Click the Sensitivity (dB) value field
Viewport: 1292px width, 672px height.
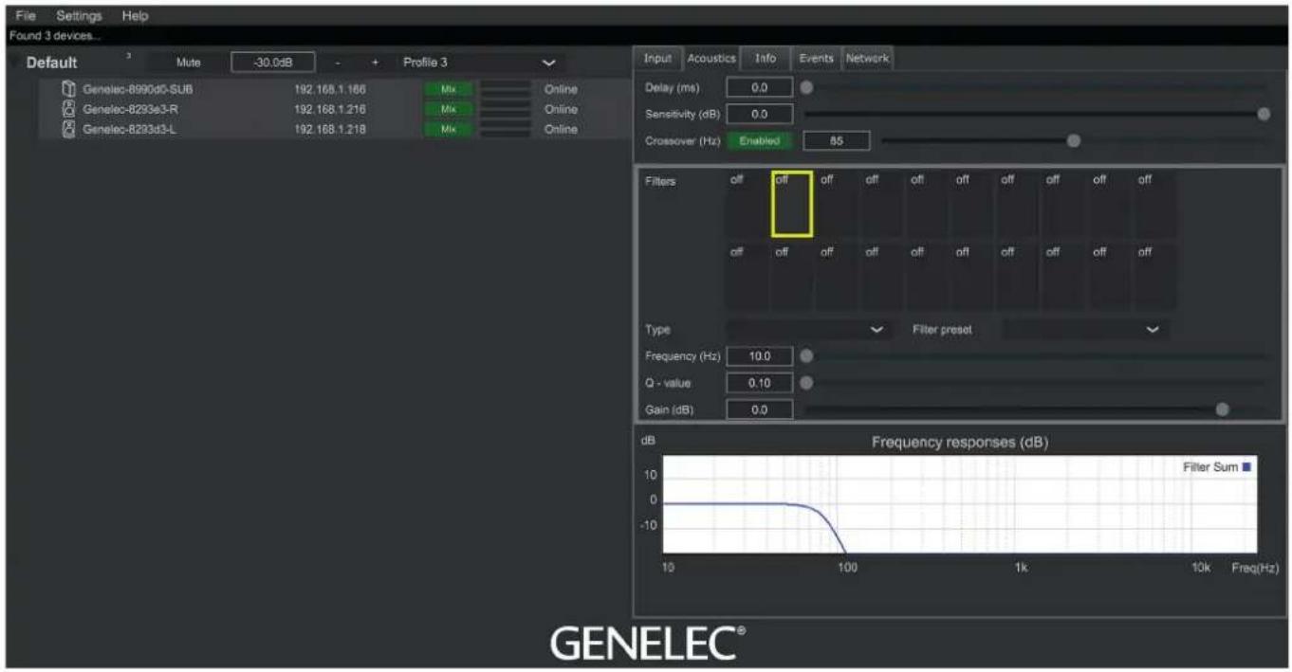pyautogui.click(x=760, y=114)
